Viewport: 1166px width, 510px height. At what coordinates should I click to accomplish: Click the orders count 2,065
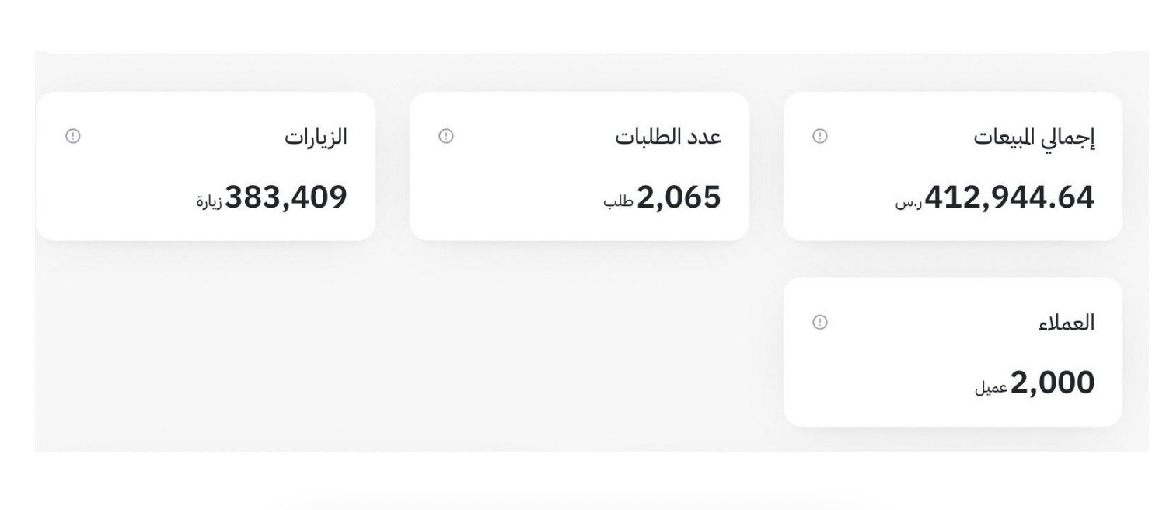coord(679,197)
